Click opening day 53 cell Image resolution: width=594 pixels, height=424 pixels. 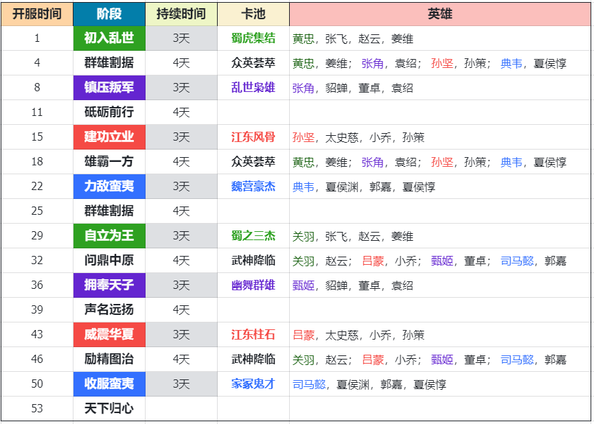[x=37, y=408]
